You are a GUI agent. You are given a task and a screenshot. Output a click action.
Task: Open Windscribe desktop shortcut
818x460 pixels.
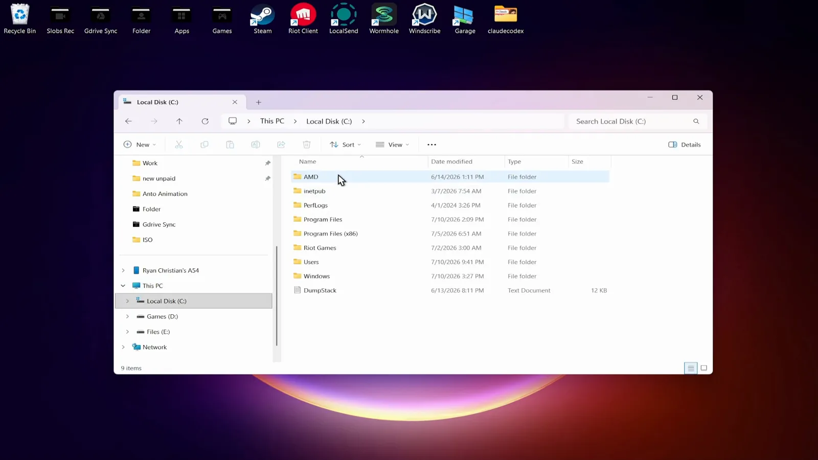point(424,18)
